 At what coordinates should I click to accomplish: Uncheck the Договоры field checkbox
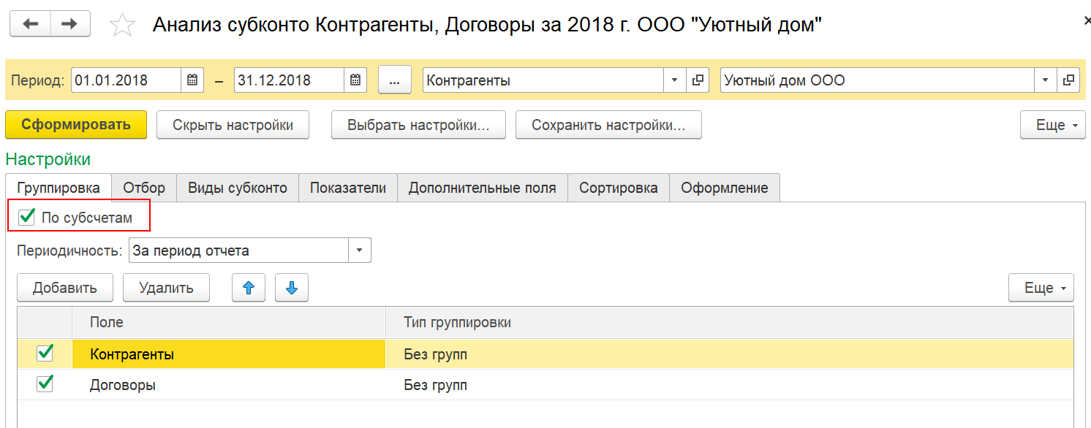(45, 383)
